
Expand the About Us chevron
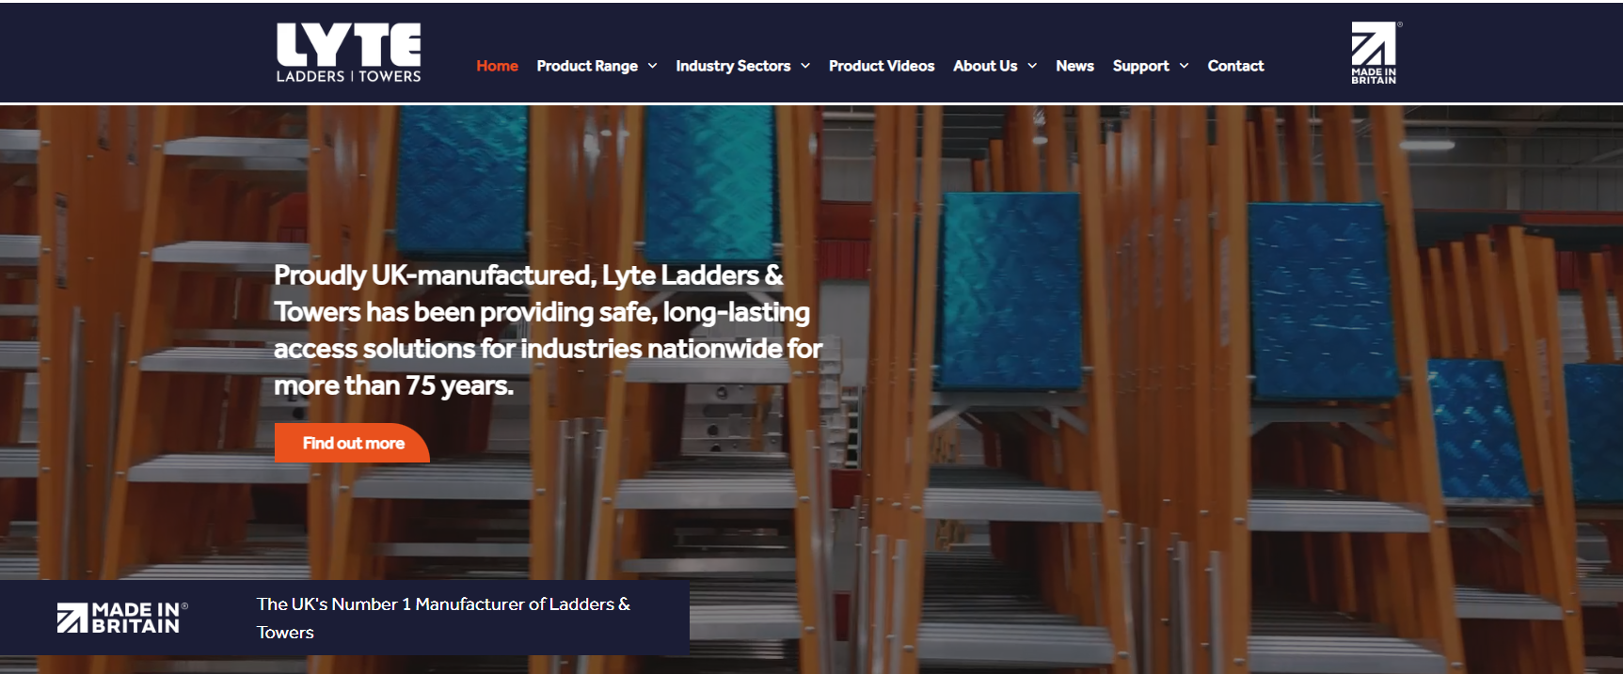(x=1032, y=66)
